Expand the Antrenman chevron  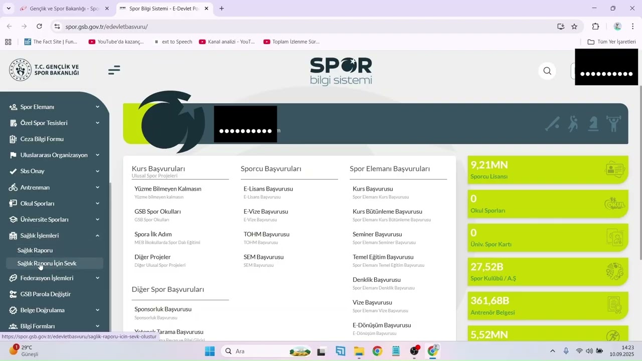point(97,188)
